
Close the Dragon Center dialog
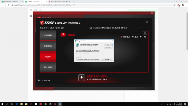click(112, 41)
